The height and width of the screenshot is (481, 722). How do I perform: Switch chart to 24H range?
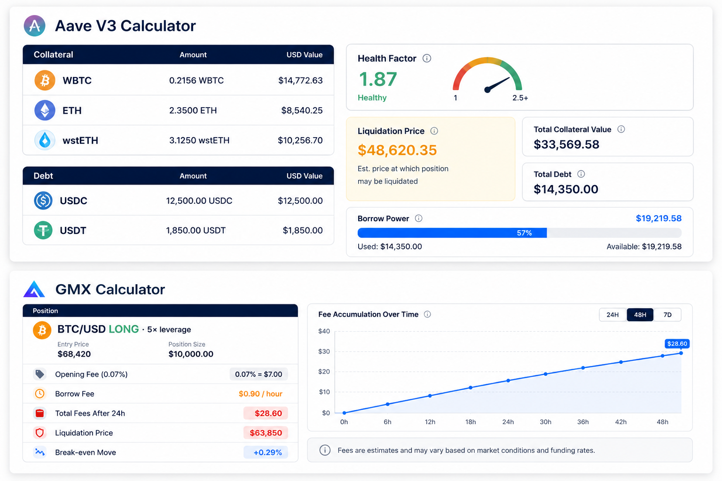pos(612,315)
